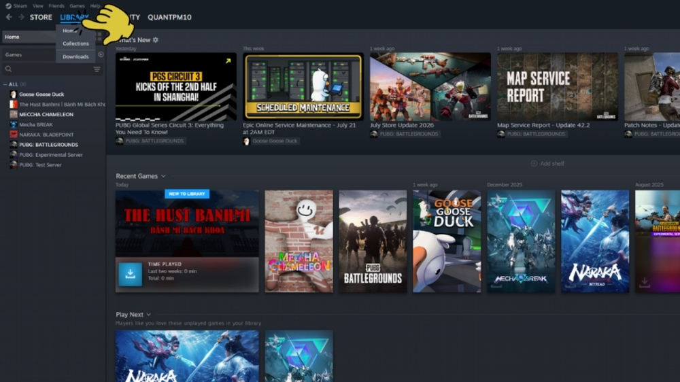Open The Hust Banhmi recent game banner
This screenshot has height=382, width=680.
tap(187, 241)
